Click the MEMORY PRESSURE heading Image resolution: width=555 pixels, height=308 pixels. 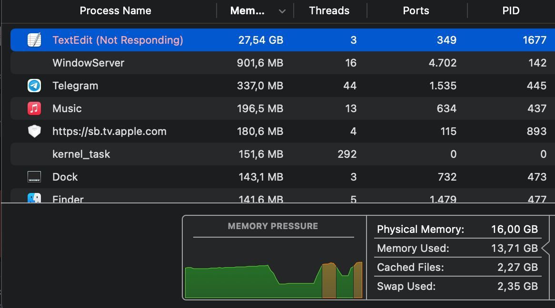[273, 226]
